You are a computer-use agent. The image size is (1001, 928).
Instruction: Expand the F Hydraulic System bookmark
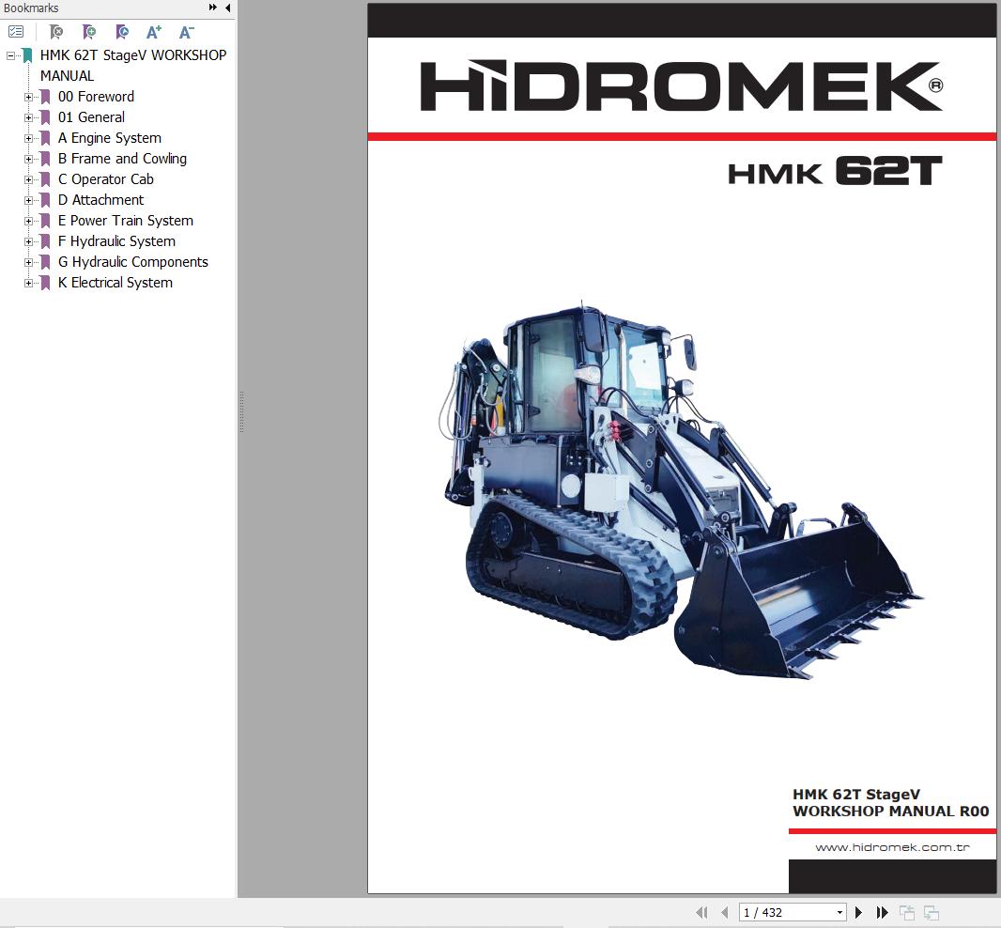[29, 241]
